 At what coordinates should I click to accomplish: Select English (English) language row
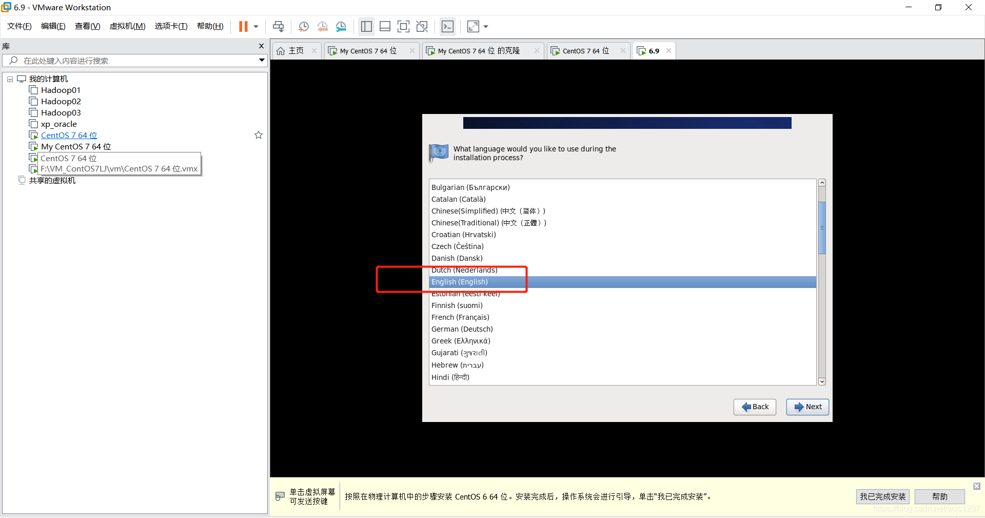pyautogui.click(x=622, y=282)
